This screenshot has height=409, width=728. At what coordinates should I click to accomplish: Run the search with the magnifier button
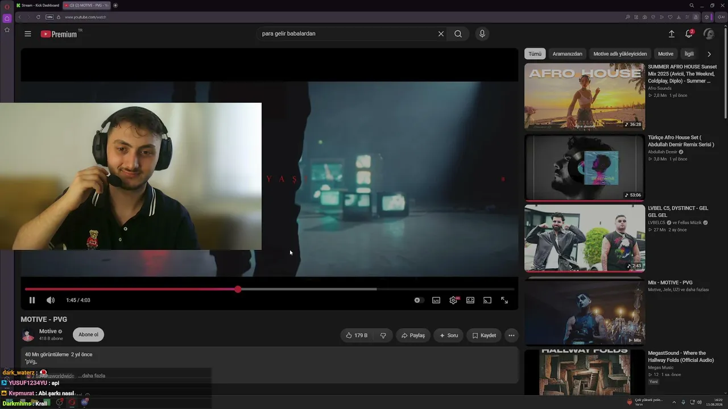pyautogui.click(x=458, y=34)
